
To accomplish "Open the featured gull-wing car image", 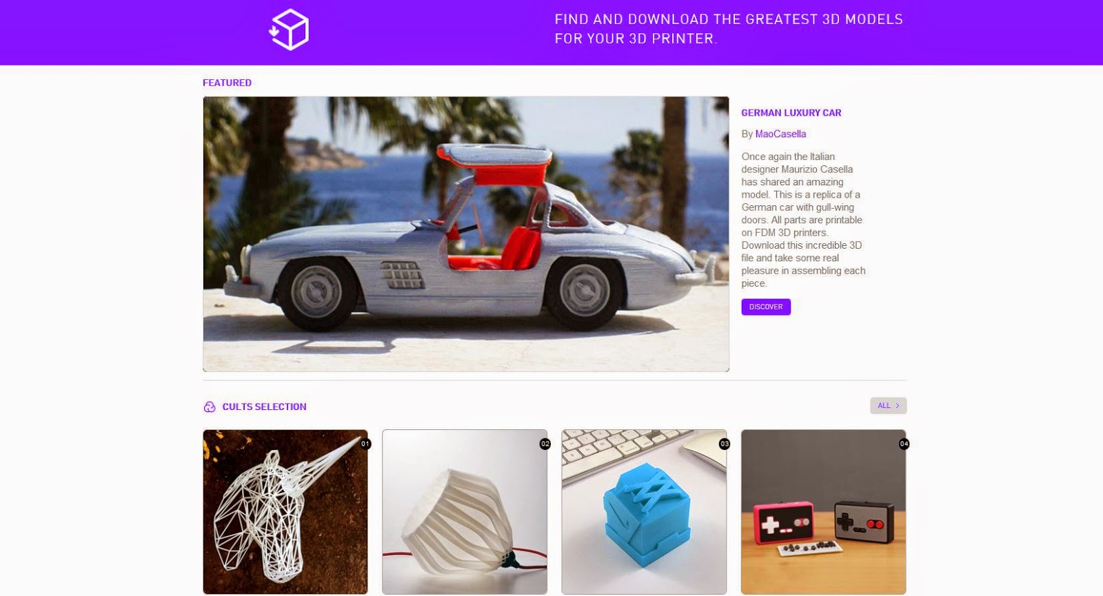I will click(x=466, y=234).
